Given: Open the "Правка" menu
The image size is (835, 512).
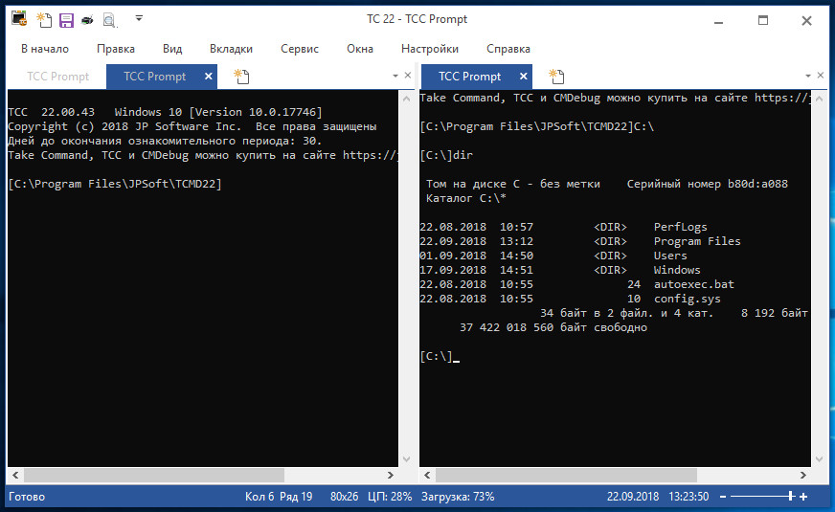Looking at the screenshot, I should coord(116,49).
